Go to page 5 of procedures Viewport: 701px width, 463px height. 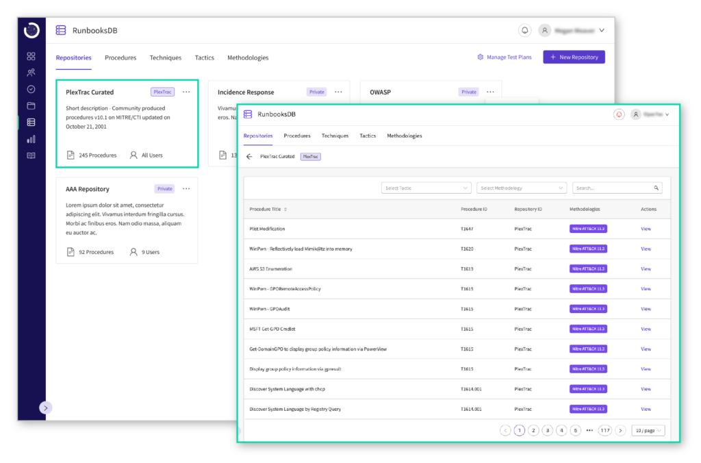pyautogui.click(x=575, y=430)
